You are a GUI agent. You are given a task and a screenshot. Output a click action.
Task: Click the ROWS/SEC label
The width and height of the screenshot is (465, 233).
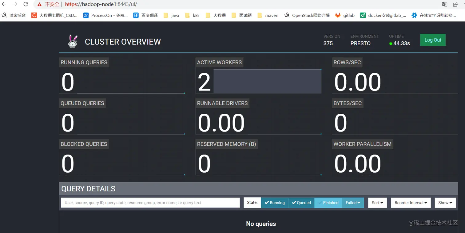click(347, 62)
